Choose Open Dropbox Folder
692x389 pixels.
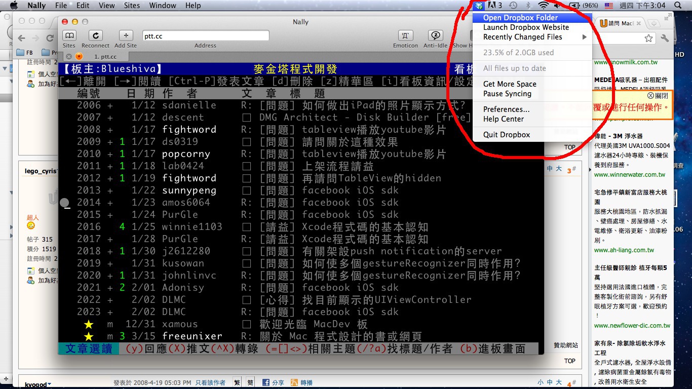532,18
